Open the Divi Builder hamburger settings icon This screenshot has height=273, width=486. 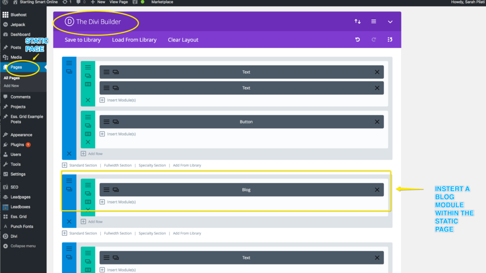pyautogui.click(x=374, y=22)
